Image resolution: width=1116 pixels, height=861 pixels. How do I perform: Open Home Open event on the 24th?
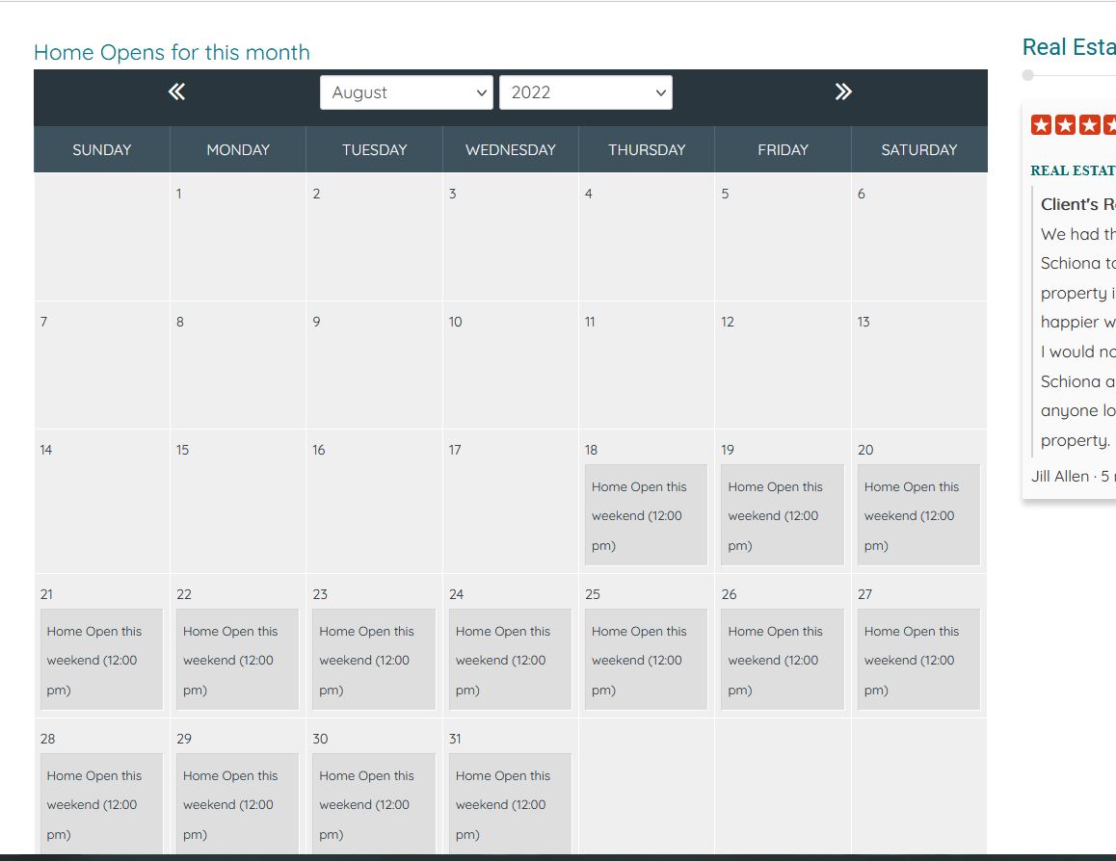[x=511, y=660]
